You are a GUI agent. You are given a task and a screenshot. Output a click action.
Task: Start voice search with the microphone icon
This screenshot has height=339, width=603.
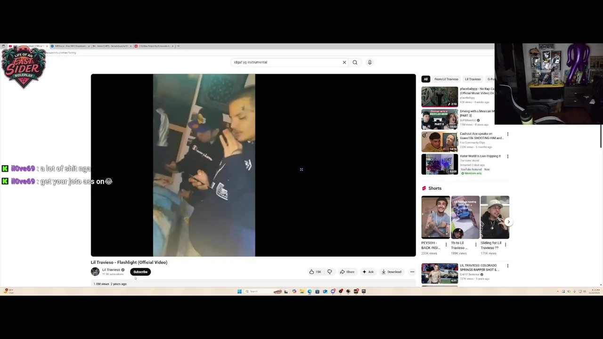(x=370, y=62)
